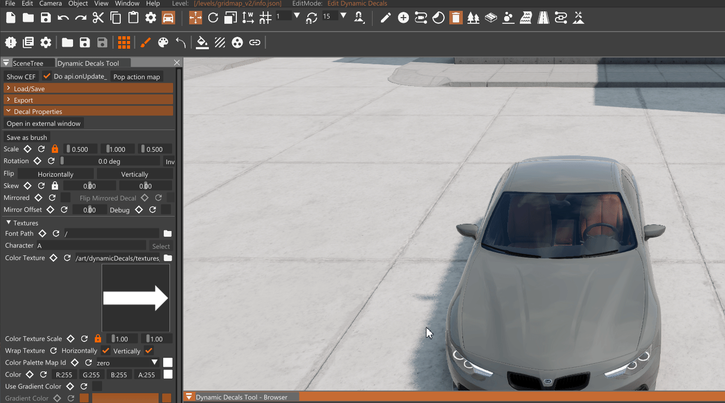Viewport: 725px width, 403px height.
Task: Select the orange paintbrush tool
Action: click(146, 42)
